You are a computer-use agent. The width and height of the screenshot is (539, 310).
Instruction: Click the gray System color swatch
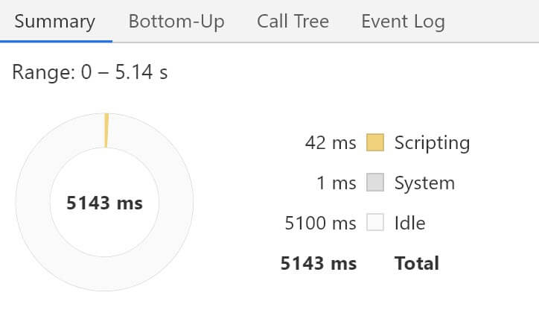[x=375, y=183]
